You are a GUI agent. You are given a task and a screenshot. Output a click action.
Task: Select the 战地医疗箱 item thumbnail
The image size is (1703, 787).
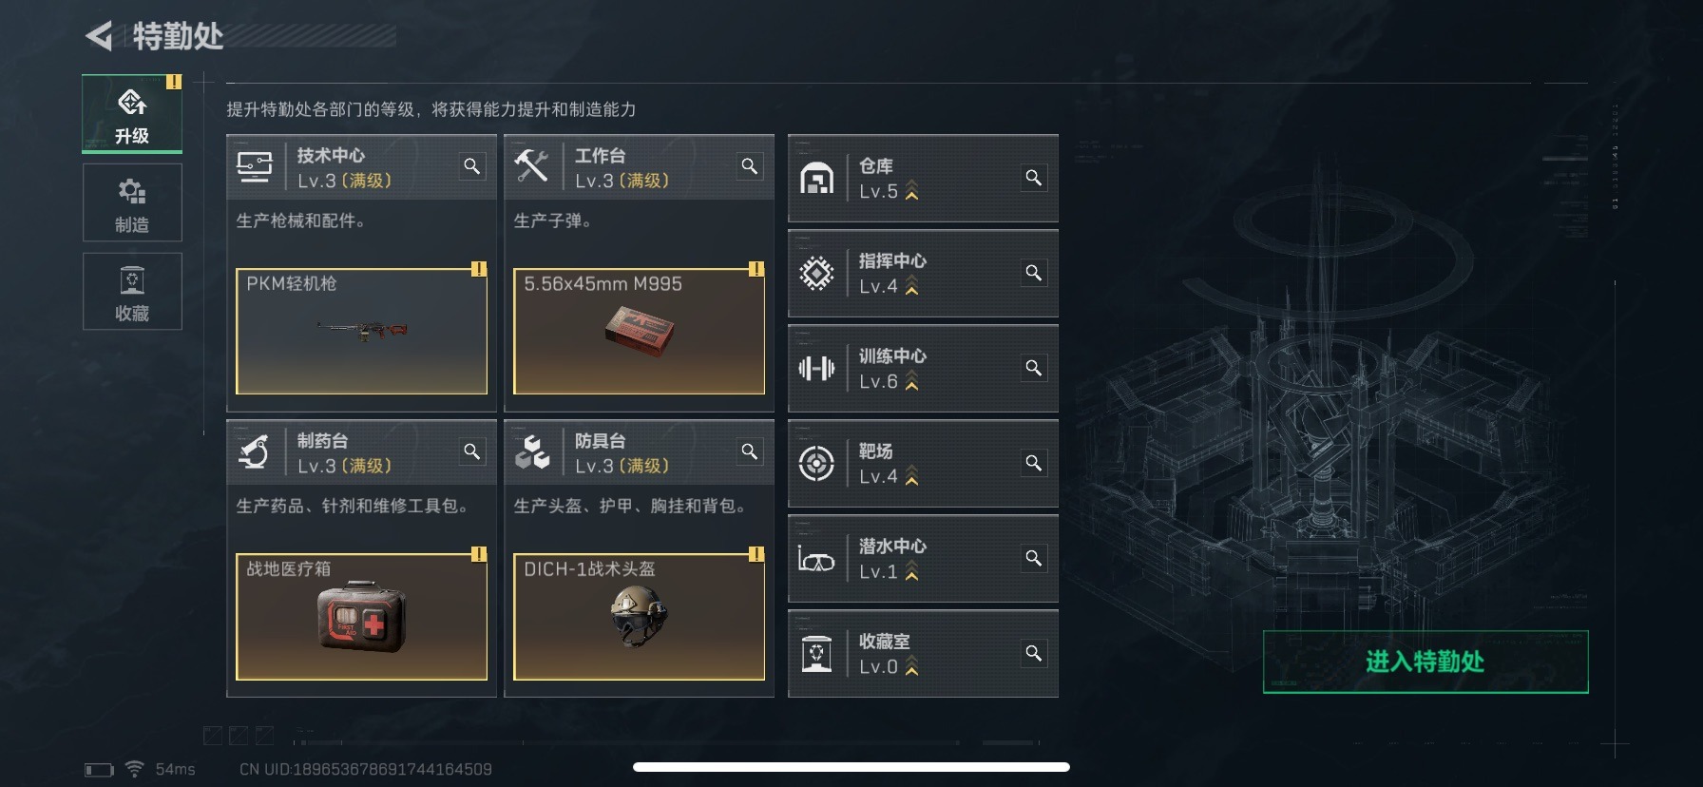pos(361,616)
